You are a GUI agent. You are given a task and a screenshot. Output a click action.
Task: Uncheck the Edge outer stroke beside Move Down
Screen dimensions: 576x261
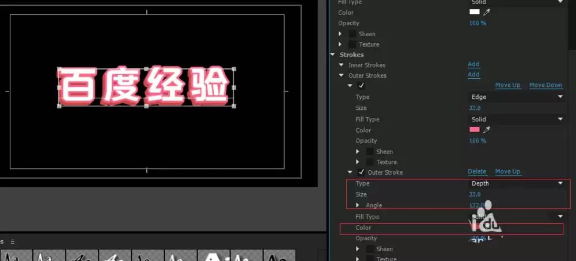pyautogui.click(x=361, y=86)
